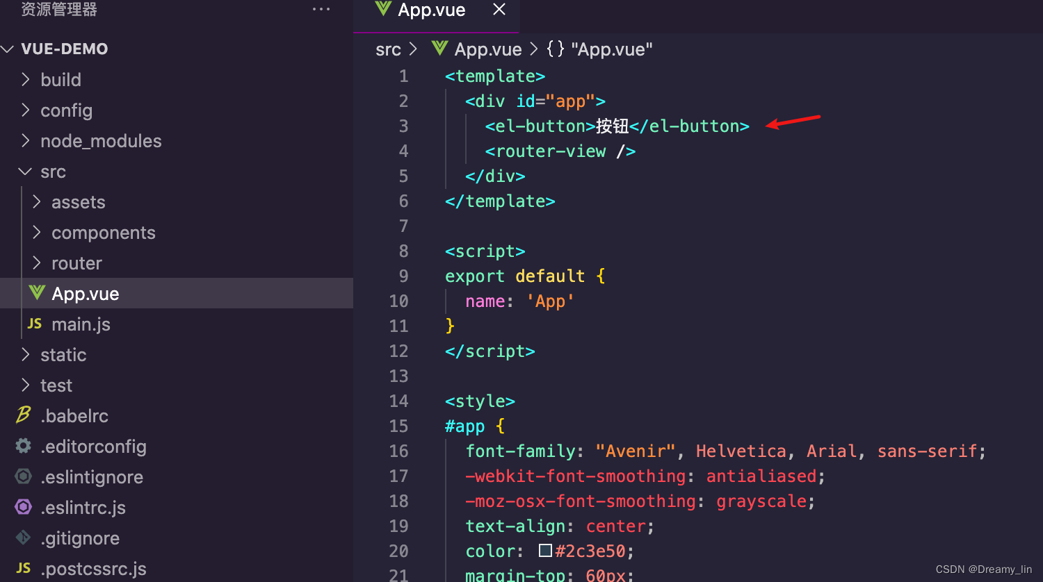Expand the build folder

(x=26, y=79)
